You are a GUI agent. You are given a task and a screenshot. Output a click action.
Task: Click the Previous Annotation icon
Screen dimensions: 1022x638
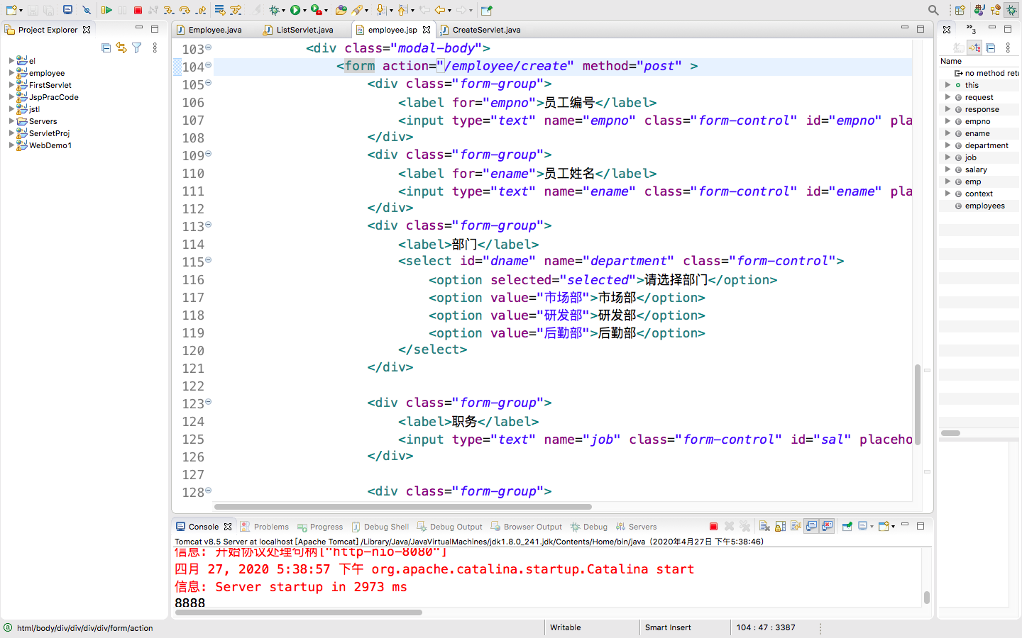coord(402,10)
